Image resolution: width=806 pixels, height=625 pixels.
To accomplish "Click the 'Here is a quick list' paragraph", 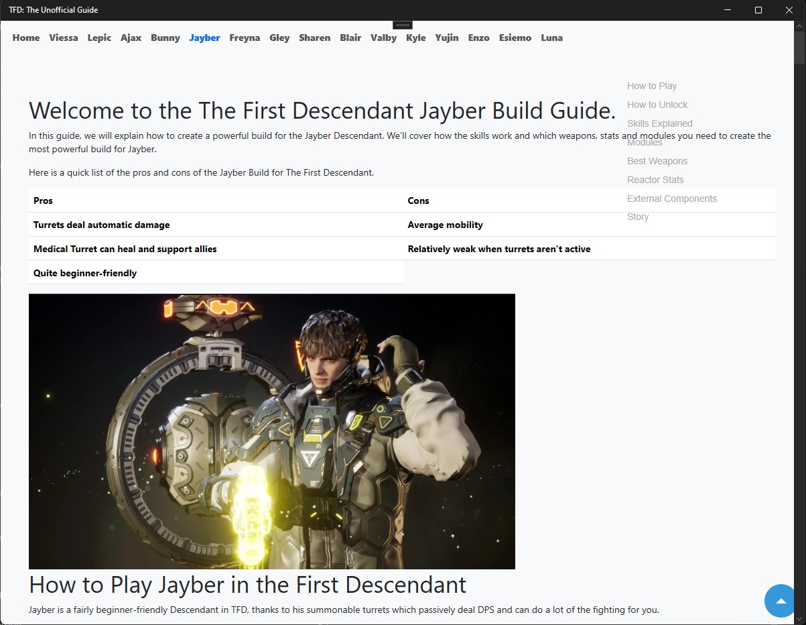I will pyautogui.click(x=201, y=172).
